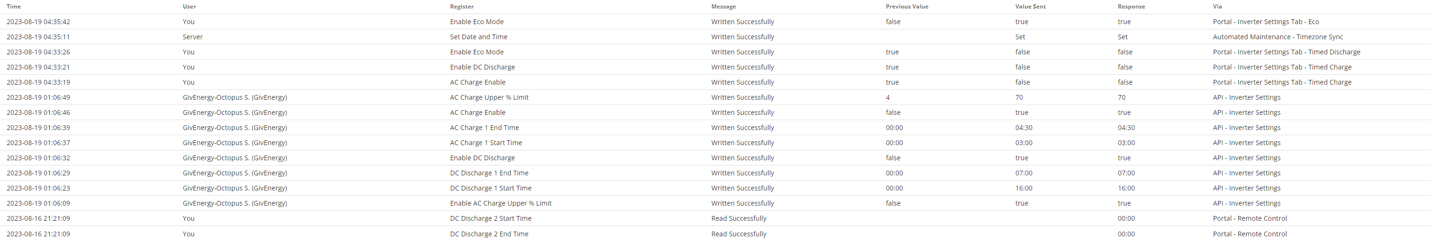The width and height of the screenshot is (1431, 251).
Task: Click the Previous Value column header
Action: coord(906,7)
